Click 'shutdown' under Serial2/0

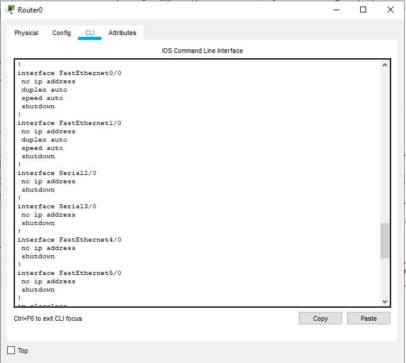[x=38, y=190]
